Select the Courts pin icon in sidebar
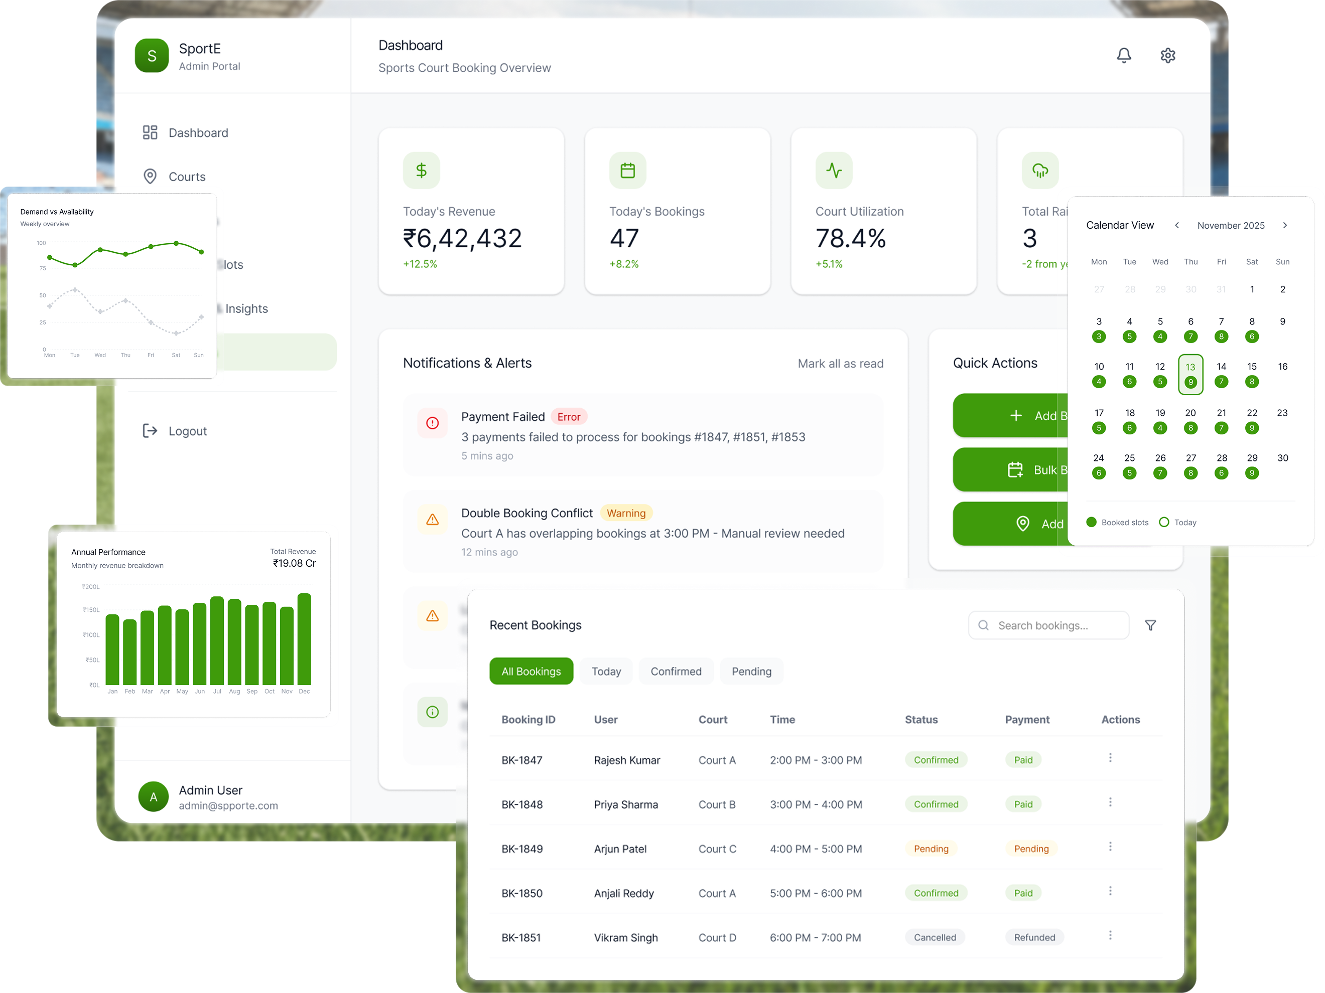 [x=150, y=176]
